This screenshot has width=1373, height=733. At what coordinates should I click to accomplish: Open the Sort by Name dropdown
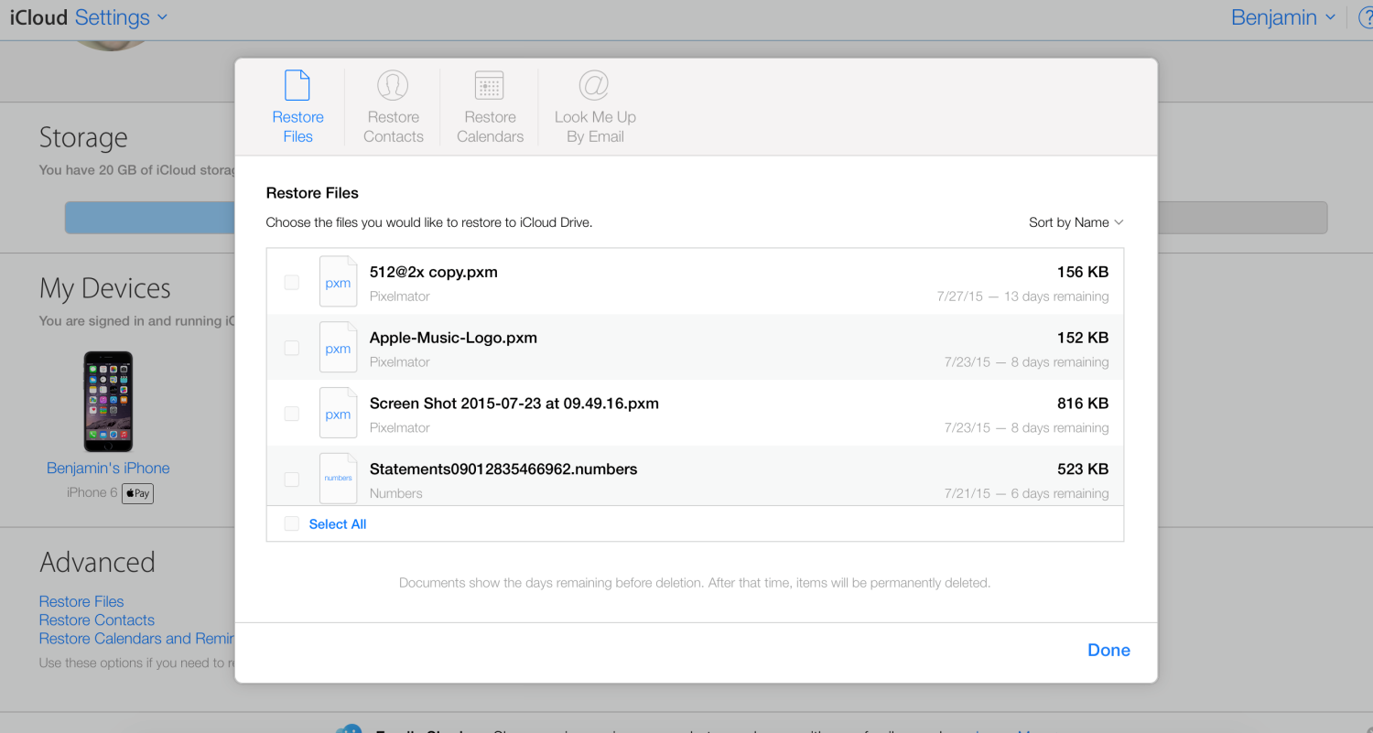(x=1076, y=221)
